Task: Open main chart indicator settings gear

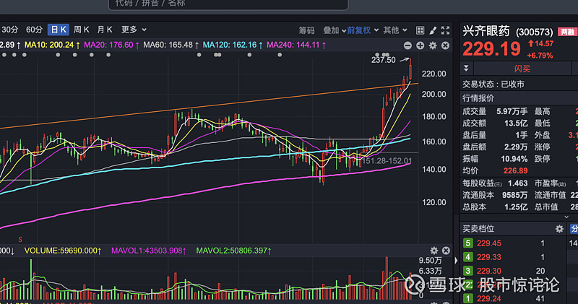Action: point(433,45)
